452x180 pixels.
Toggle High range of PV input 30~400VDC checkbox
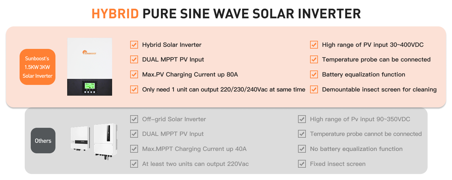[314, 45]
